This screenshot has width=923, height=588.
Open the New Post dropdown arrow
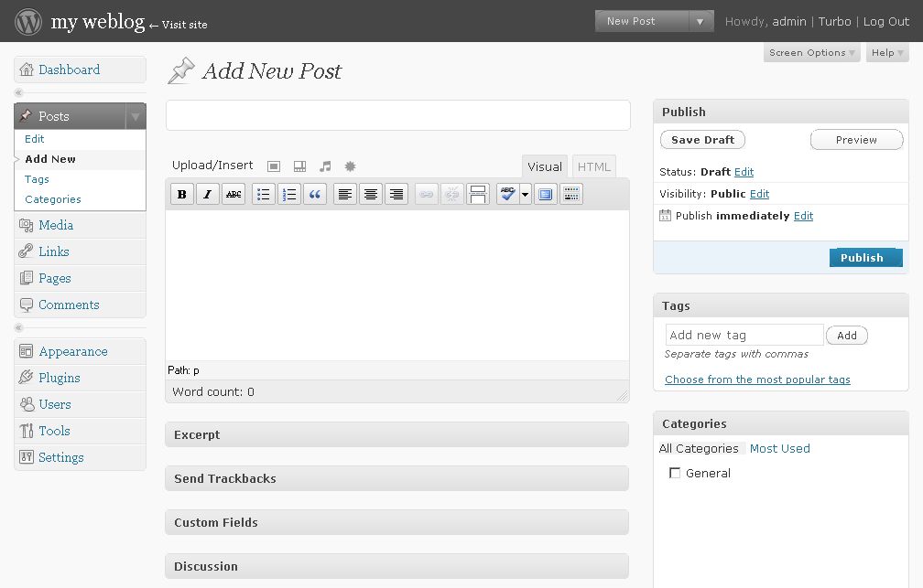pos(701,20)
